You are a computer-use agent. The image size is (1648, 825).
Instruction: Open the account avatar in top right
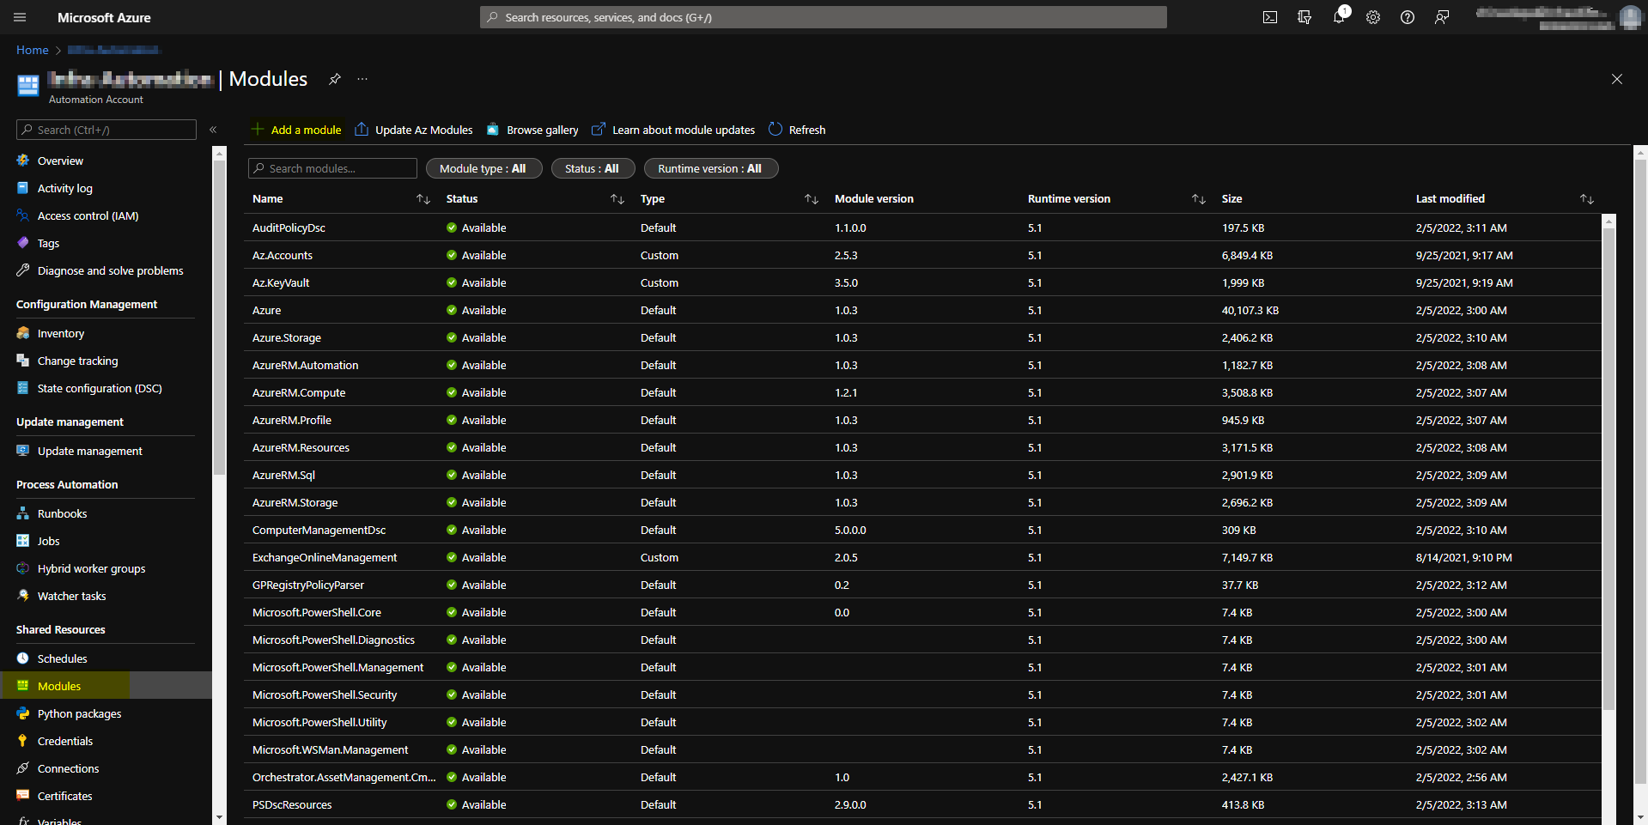1630,17
